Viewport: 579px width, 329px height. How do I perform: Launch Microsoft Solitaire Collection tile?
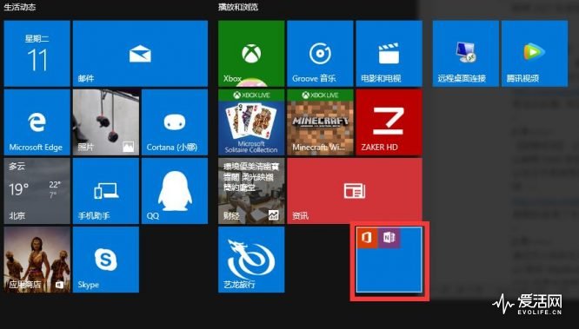click(x=251, y=122)
